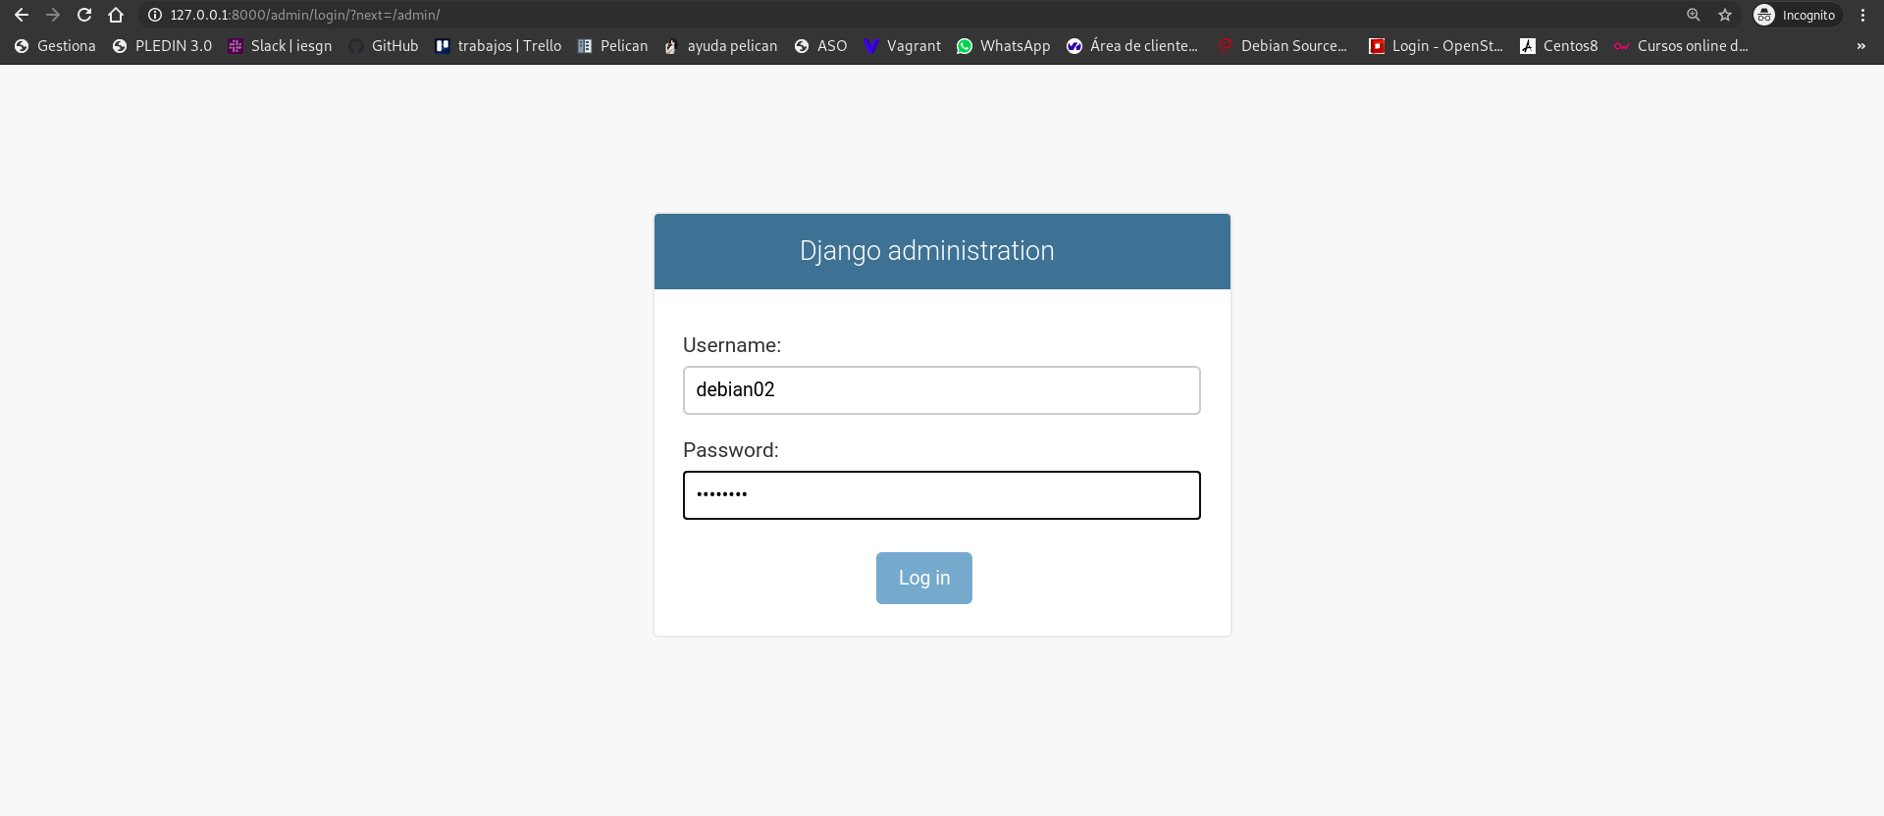Open the Pelican bookmark
The width and height of the screenshot is (1884, 816).
(612, 46)
